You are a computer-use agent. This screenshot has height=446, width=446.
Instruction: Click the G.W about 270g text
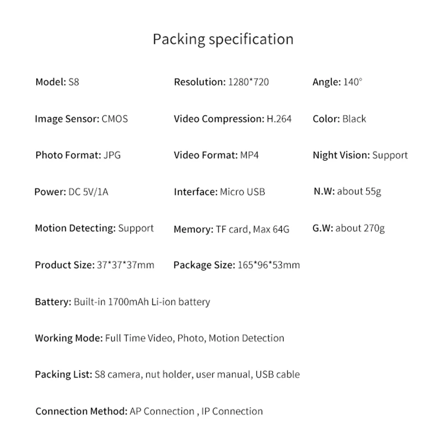[348, 229]
